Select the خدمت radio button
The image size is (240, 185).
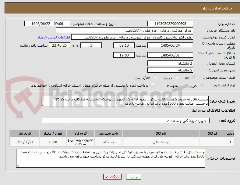click(x=177, y=78)
